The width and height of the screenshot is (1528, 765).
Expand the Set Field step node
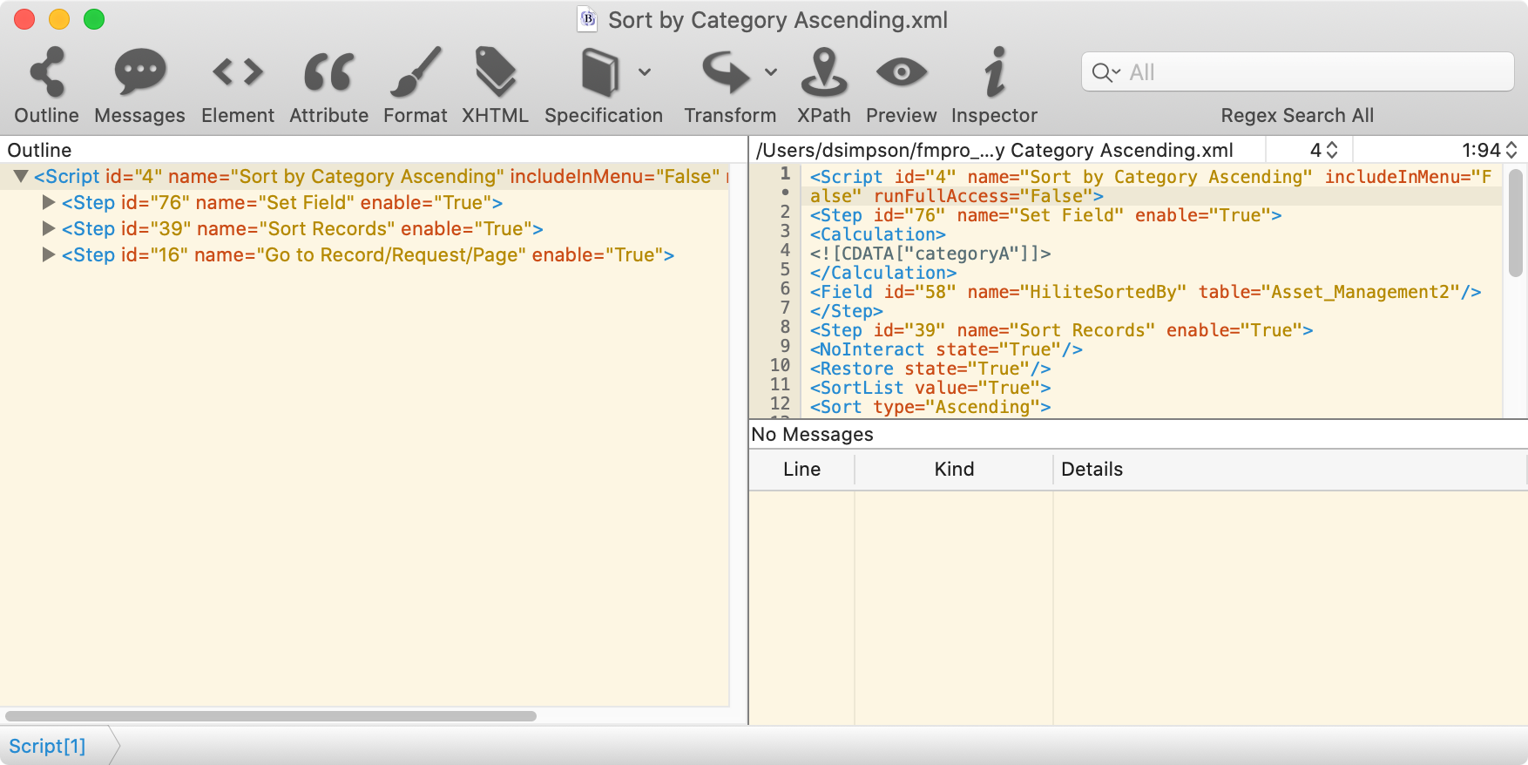tap(49, 203)
